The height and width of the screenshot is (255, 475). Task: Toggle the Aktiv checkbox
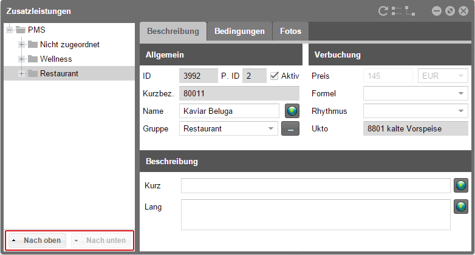click(275, 76)
